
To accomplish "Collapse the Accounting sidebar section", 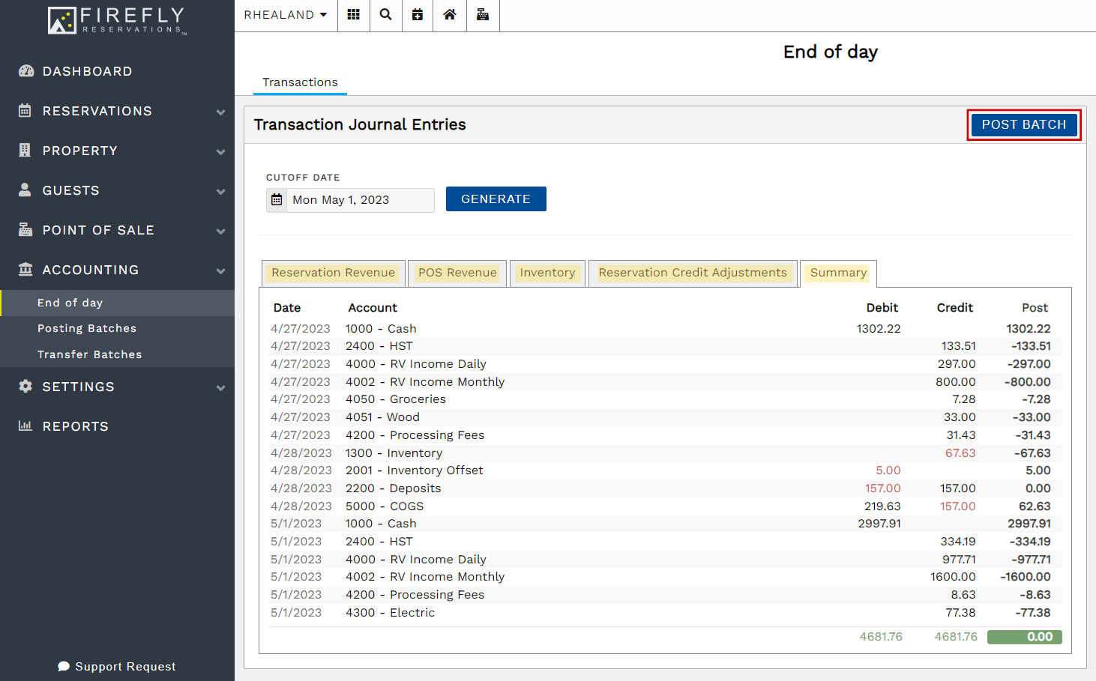I will pos(220,270).
